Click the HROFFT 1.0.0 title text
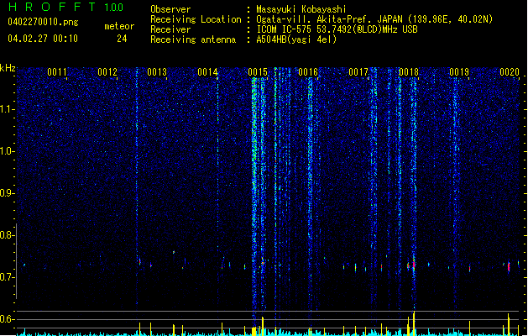The height and width of the screenshot is (336, 528). [65, 7]
